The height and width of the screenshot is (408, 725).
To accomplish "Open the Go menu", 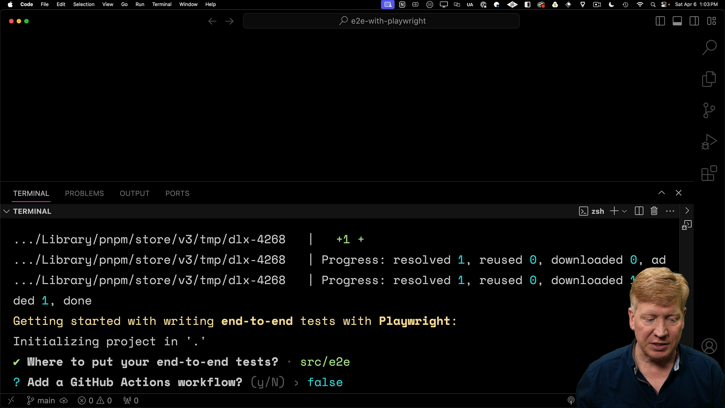I will pyautogui.click(x=124, y=5).
